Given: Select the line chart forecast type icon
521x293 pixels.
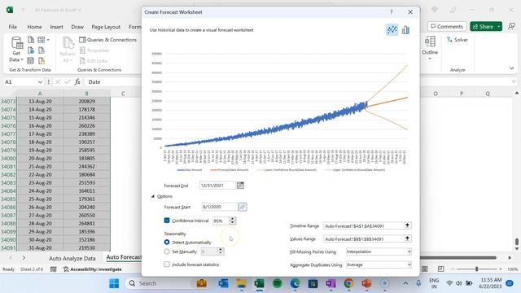Looking at the screenshot, I should pyautogui.click(x=392, y=30).
